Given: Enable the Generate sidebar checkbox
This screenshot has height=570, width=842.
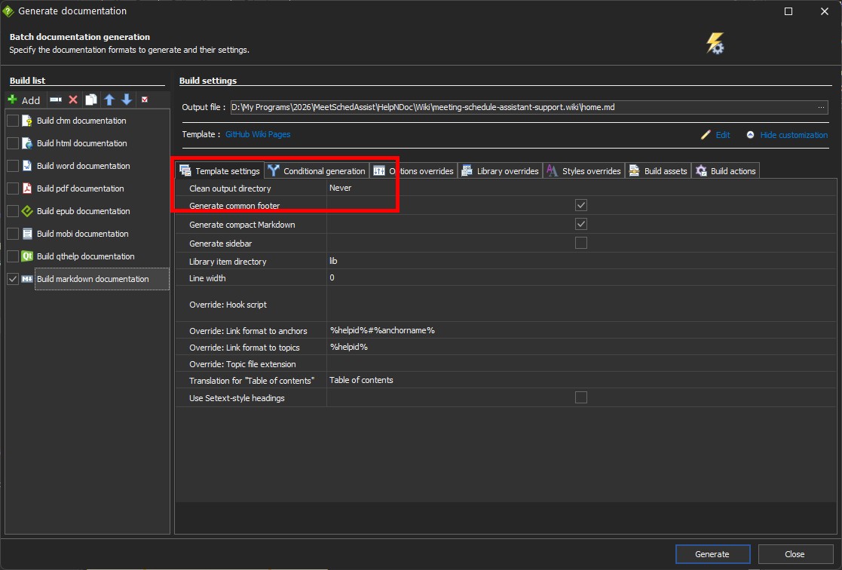Looking at the screenshot, I should [x=581, y=243].
